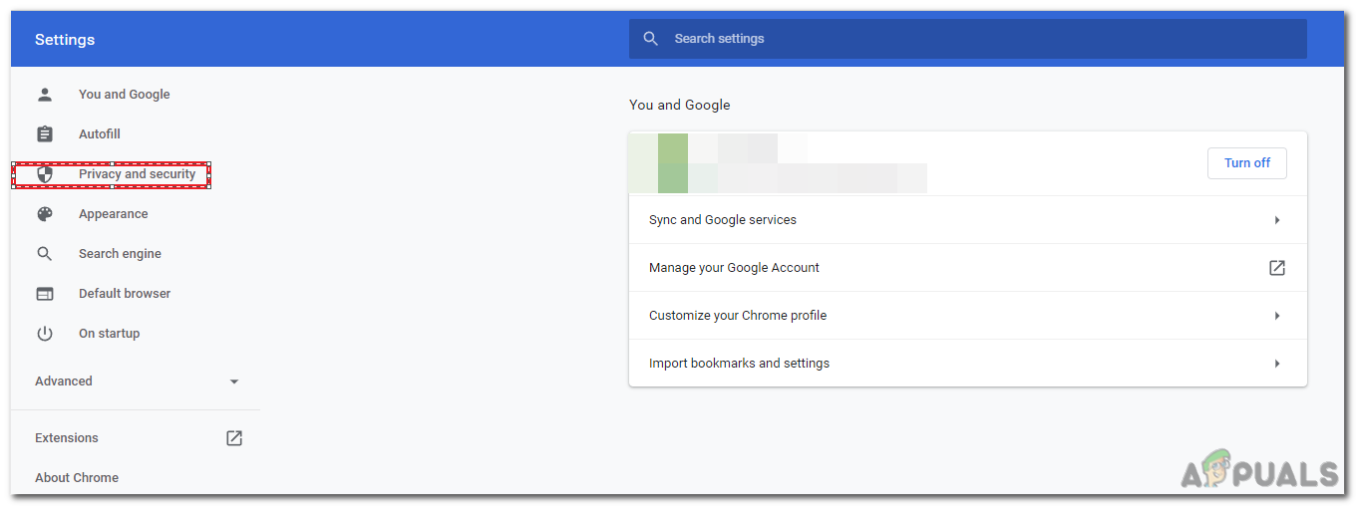This screenshot has height=506, width=1356.
Task: Click the On startup power icon
Action: [x=44, y=334]
